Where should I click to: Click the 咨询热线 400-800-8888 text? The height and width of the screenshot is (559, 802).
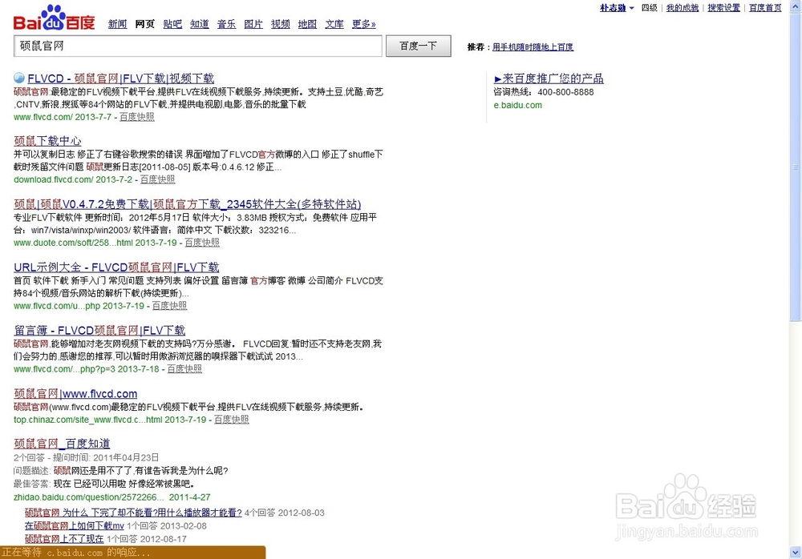pyautogui.click(x=544, y=92)
